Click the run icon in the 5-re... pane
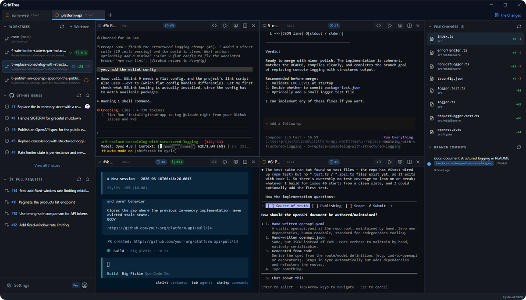The image size is (526, 300). point(390,26)
